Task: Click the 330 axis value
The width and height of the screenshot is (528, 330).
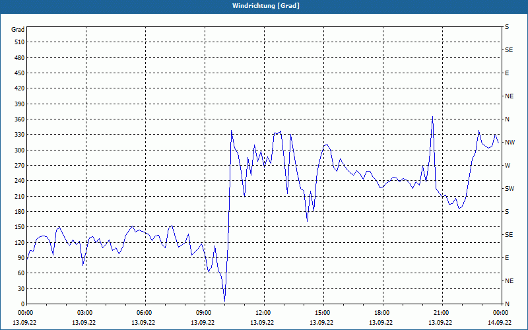Action: [x=20, y=135]
